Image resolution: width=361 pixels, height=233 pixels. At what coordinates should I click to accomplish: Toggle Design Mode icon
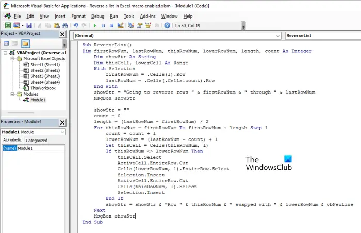pos(120,25)
